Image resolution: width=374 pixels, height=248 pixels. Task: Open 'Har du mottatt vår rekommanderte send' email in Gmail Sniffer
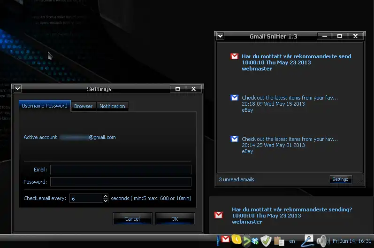(x=296, y=62)
